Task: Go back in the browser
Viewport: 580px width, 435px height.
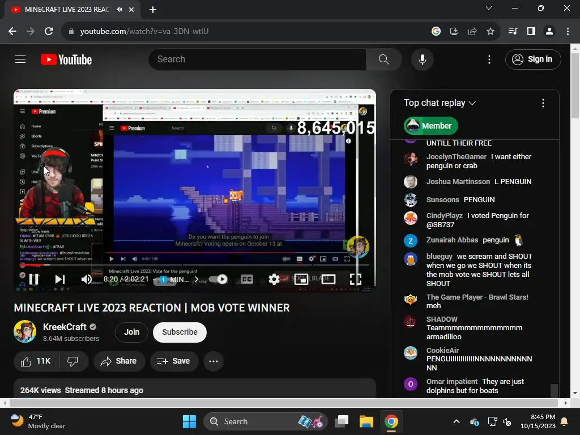Action: (12, 32)
